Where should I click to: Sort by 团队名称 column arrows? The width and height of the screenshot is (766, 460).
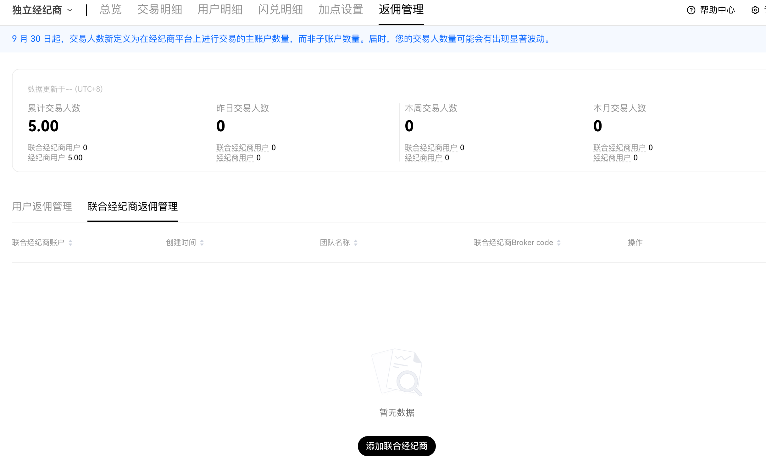pos(356,243)
